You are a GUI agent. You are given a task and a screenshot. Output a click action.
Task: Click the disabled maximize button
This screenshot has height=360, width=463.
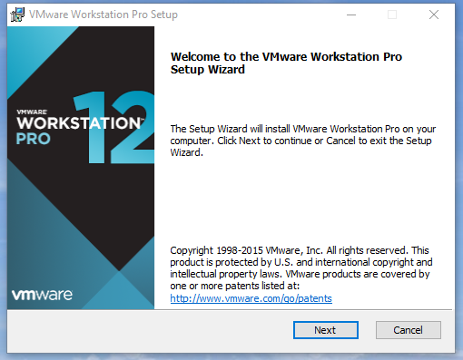(x=392, y=15)
